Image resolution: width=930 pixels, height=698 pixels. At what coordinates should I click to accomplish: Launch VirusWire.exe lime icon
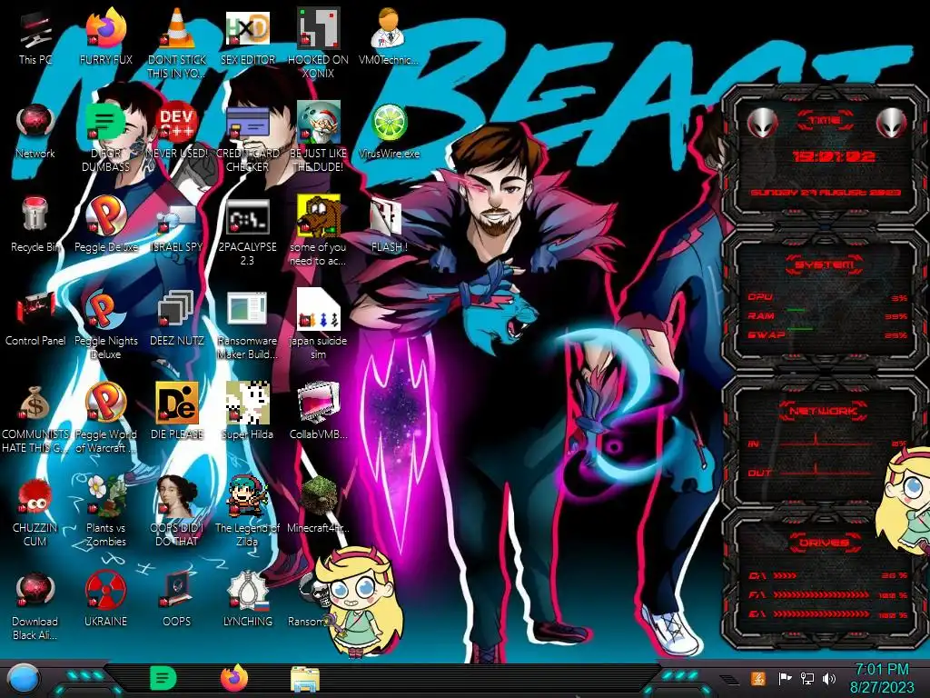[389, 131]
